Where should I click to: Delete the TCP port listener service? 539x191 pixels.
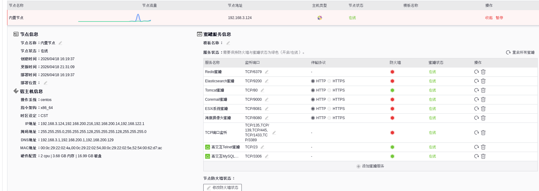pyautogui.click(x=483, y=133)
